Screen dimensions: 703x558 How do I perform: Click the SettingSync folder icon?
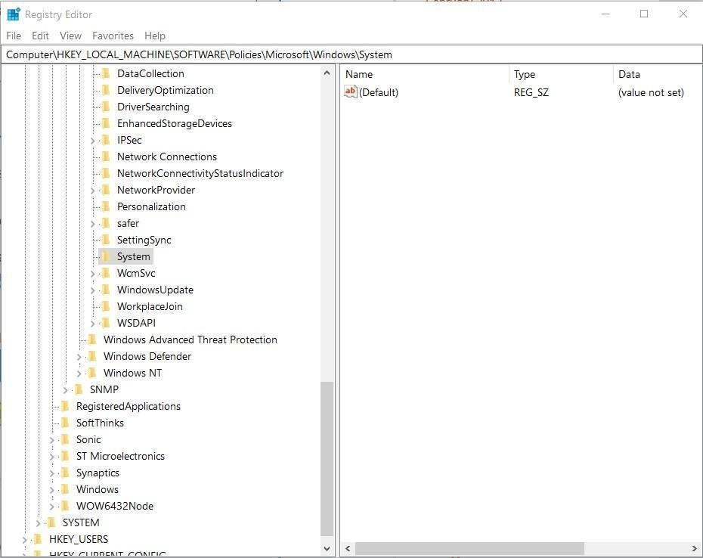106,240
